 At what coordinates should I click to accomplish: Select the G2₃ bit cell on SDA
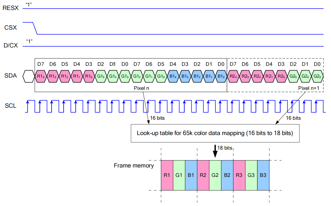click(317, 76)
